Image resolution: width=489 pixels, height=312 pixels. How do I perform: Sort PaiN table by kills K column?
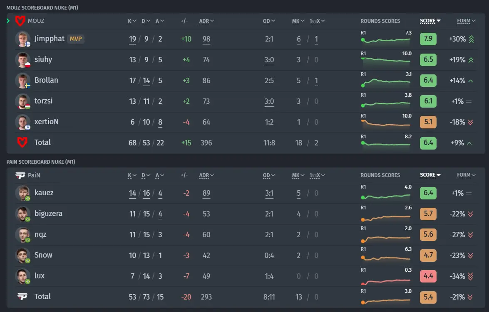coord(132,175)
